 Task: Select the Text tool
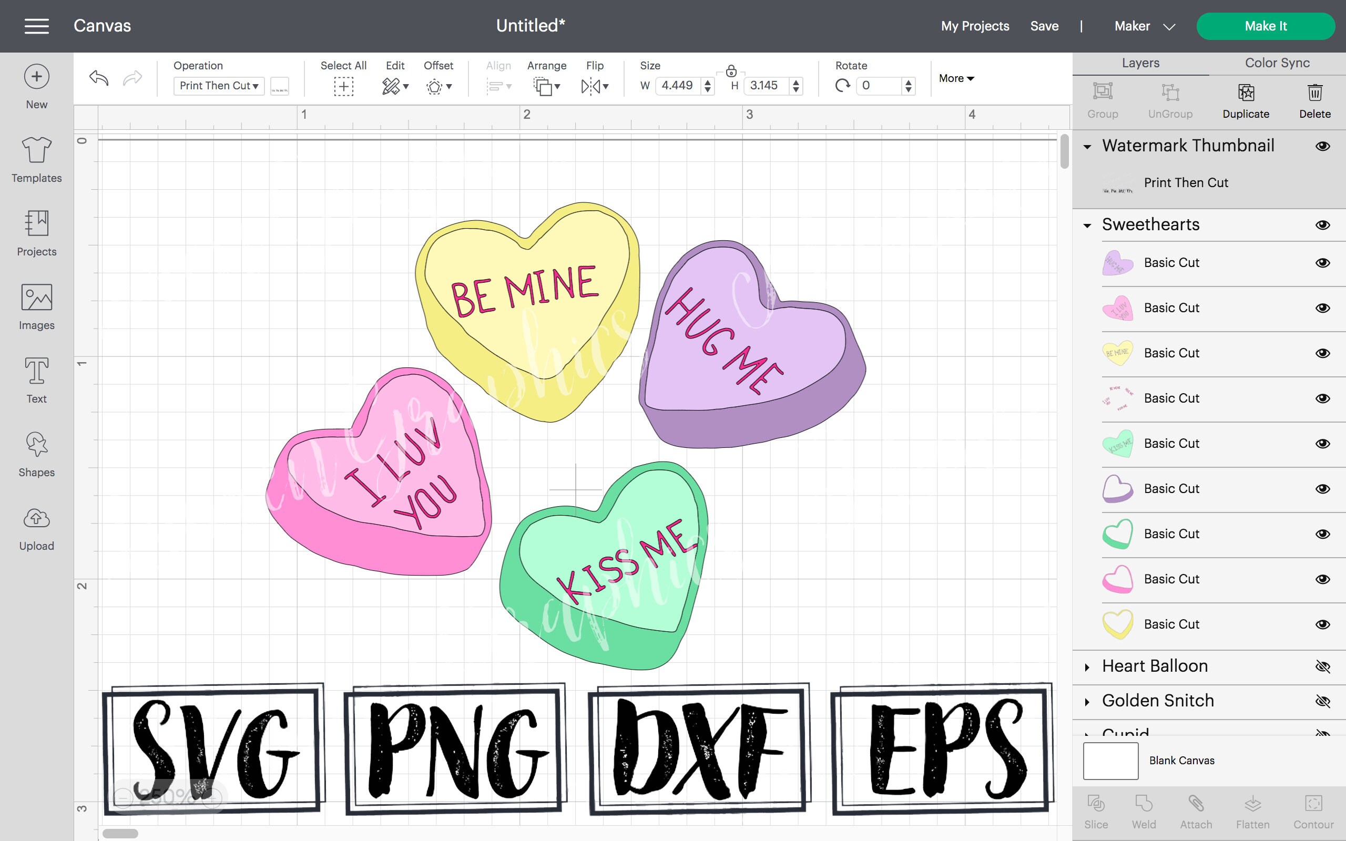tap(36, 373)
